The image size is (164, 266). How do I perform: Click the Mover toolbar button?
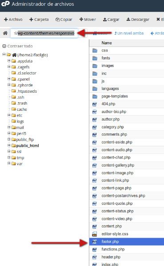tap(88, 20)
